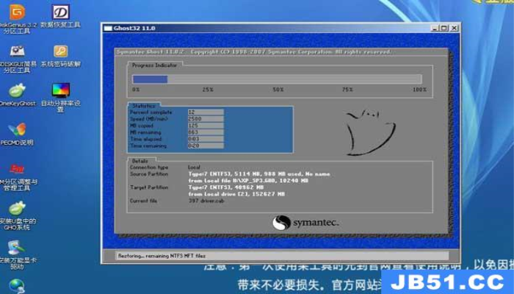Click the '397 driver.cab' current file text
Viewport: 514px width, 294px height.
tap(206, 201)
